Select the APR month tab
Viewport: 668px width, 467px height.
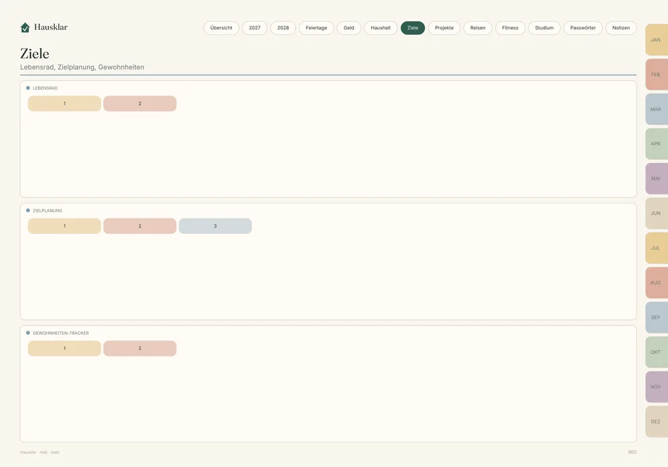(657, 144)
